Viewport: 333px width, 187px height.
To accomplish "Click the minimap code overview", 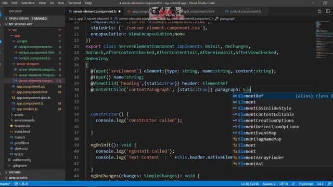I will pyautogui.click(x=324, y=39).
